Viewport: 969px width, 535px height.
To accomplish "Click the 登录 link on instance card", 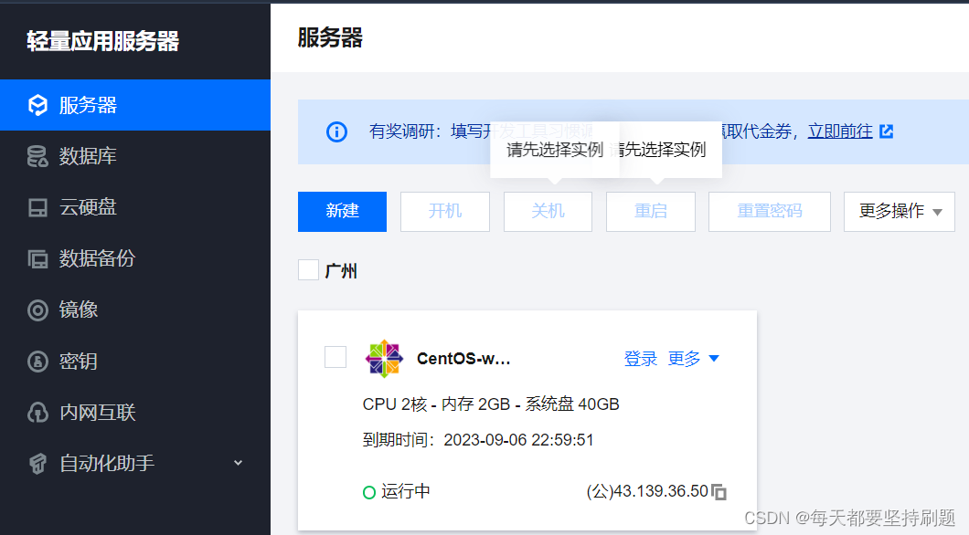I will pyautogui.click(x=640, y=359).
